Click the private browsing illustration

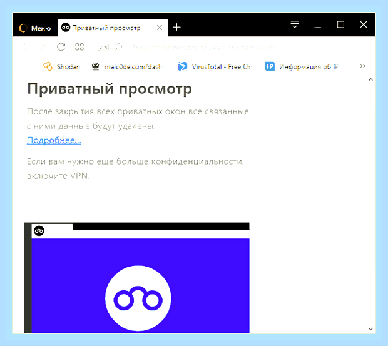tap(136, 278)
